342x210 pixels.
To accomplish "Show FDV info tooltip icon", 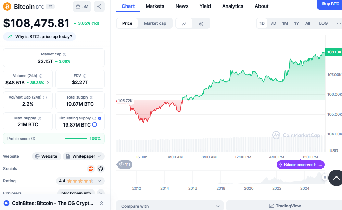I will (x=85, y=76).
